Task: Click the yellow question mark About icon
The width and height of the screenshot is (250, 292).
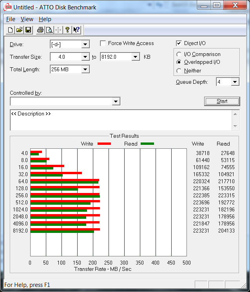Action: coord(67,30)
